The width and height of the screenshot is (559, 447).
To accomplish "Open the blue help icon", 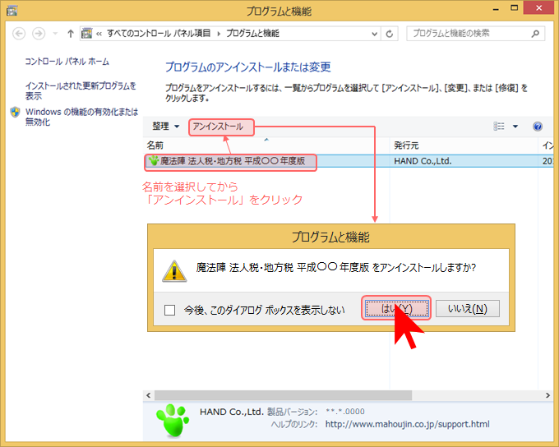I will point(538,127).
